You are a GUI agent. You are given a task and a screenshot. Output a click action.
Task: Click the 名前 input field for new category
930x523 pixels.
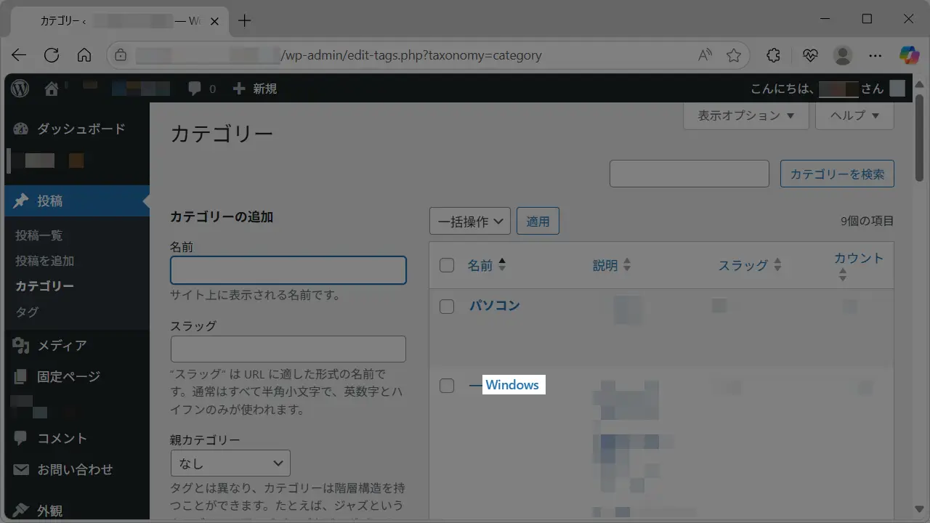288,270
